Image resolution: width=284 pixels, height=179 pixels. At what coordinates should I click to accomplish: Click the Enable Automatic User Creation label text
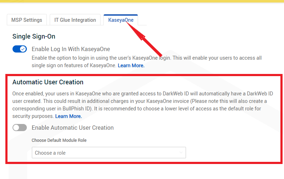coord(73,128)
